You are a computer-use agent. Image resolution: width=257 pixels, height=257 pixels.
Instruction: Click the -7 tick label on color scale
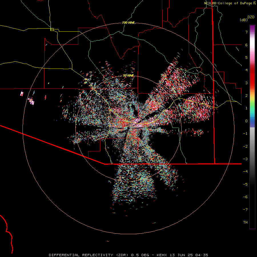[245, 210]
